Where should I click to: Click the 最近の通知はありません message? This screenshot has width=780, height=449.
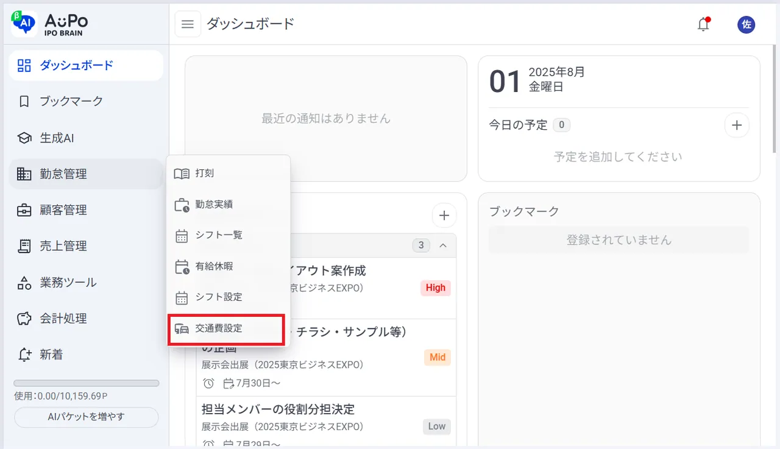[326, 119]
